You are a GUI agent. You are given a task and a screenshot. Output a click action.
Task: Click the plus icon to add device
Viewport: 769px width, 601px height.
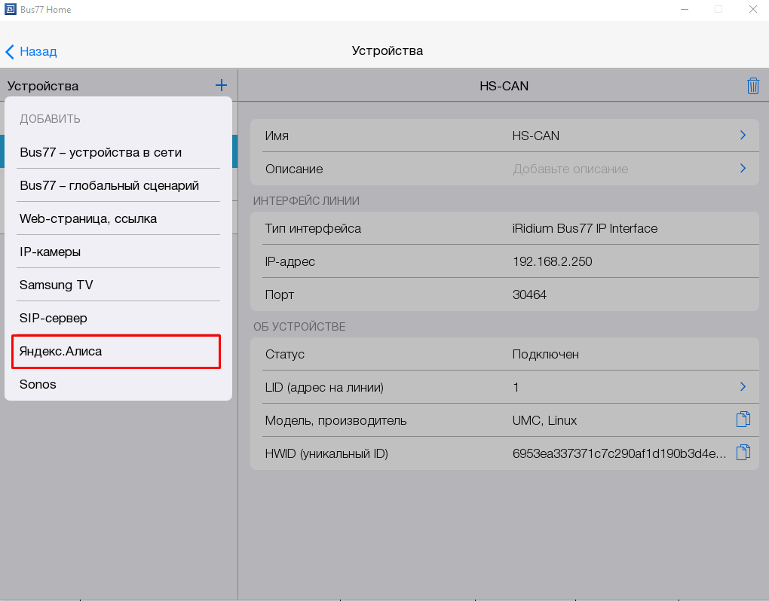click(221, 86)
